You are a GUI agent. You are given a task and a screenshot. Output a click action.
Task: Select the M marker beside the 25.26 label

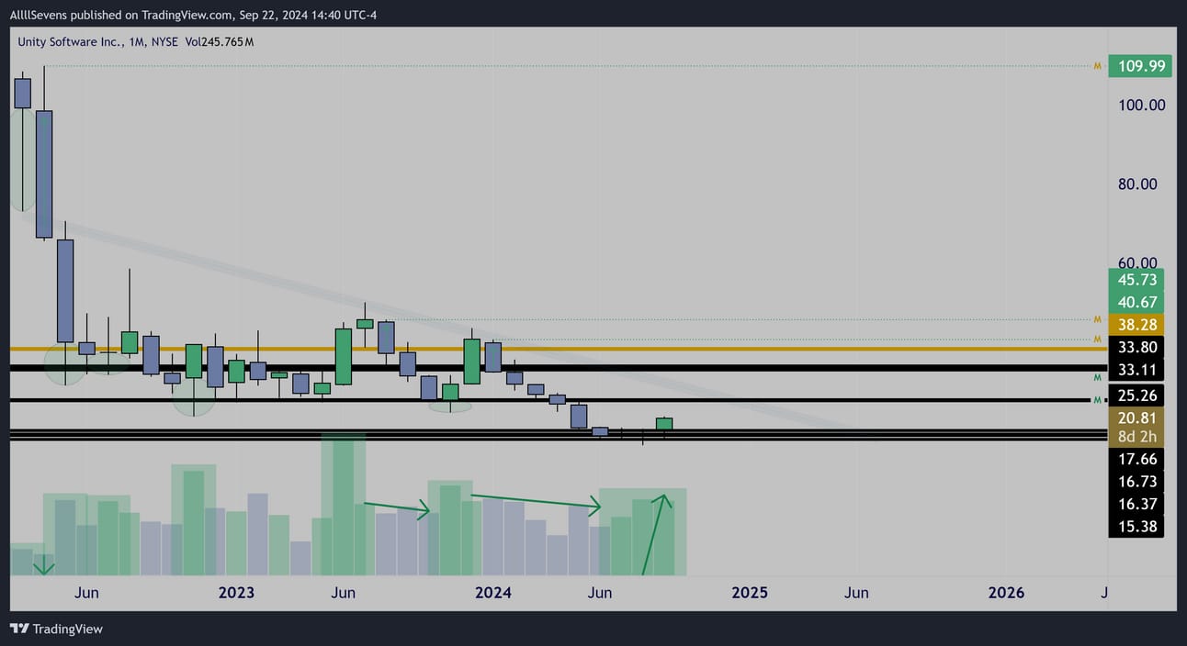point(1097,400)
